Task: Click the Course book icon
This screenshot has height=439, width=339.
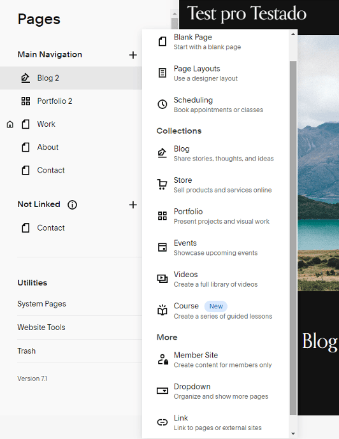Action: (x=162, y=310)
